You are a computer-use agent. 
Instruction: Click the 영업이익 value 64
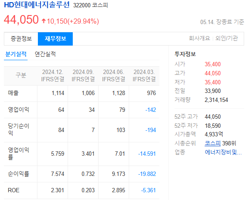click(61, 110)
